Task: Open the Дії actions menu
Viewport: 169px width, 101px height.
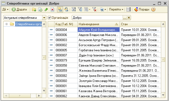Action: coord(5,9)
